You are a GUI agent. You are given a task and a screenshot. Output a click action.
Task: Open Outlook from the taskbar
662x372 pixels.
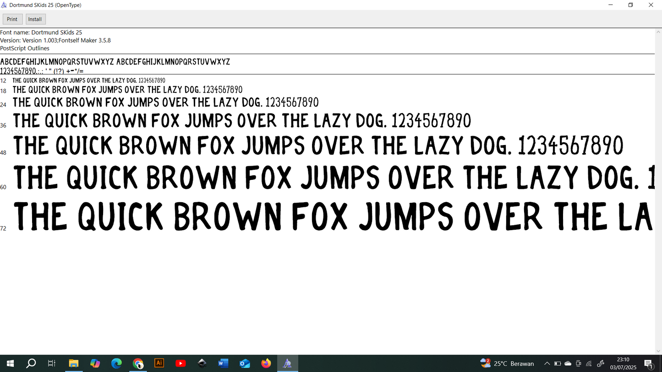[245, 363]
